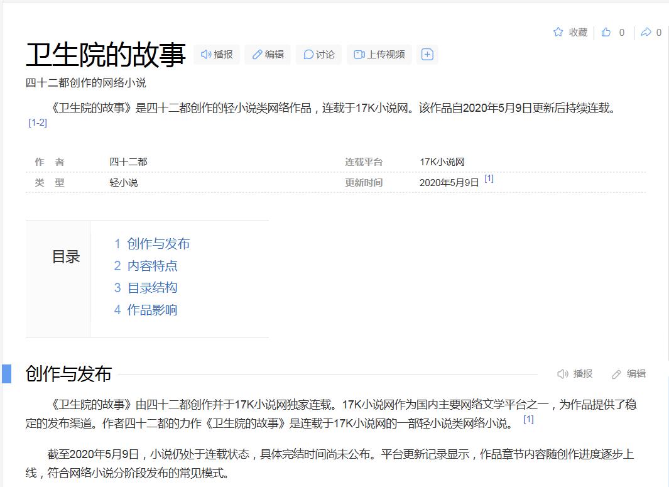Open the 讨论 discussion button
Screen dimensions: 669x487
318,55
